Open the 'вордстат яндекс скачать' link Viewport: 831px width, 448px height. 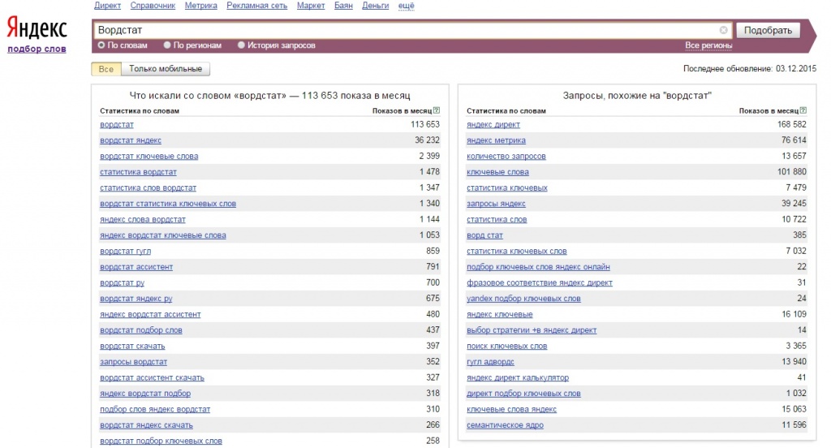click(146, 425)
